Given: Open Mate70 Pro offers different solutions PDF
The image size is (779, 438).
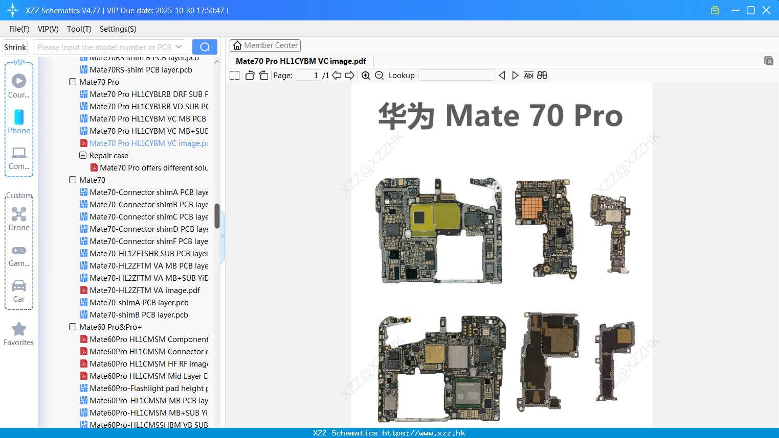Looking at the screenshot, I should pyautogui.click(x=149, y=168).
